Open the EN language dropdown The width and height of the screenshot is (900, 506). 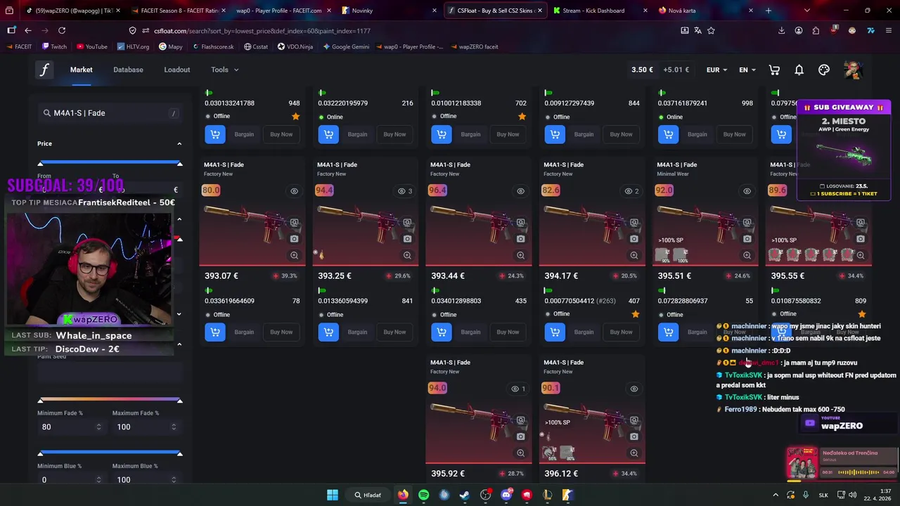pyautogui.click(x=747, y=70)
